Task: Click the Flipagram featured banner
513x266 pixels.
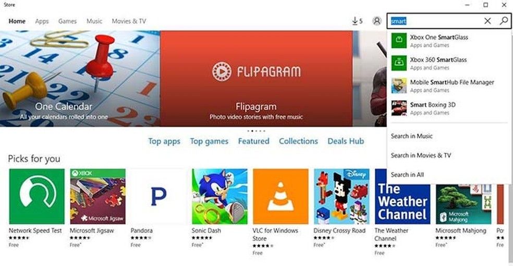Action: pos(256,79)
